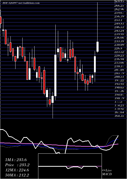Click the 249.81 price axis label
This screenshot has width=127, height=179.
pyautogui.click(x=119, y=24)
